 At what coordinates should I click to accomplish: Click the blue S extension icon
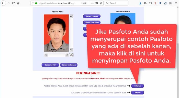click(160, 3)
